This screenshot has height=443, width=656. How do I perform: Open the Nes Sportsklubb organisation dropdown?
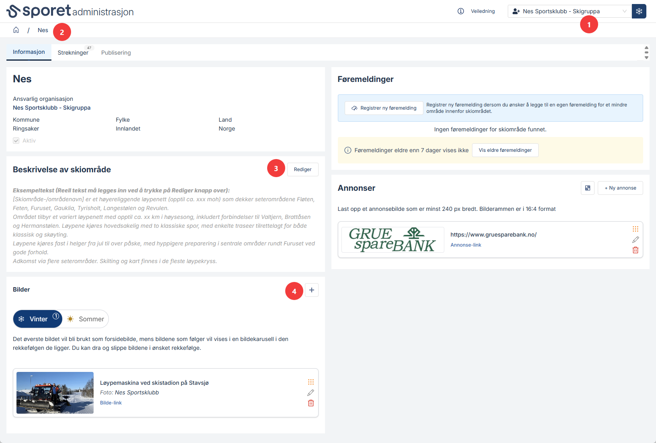[x=570, y=11]
